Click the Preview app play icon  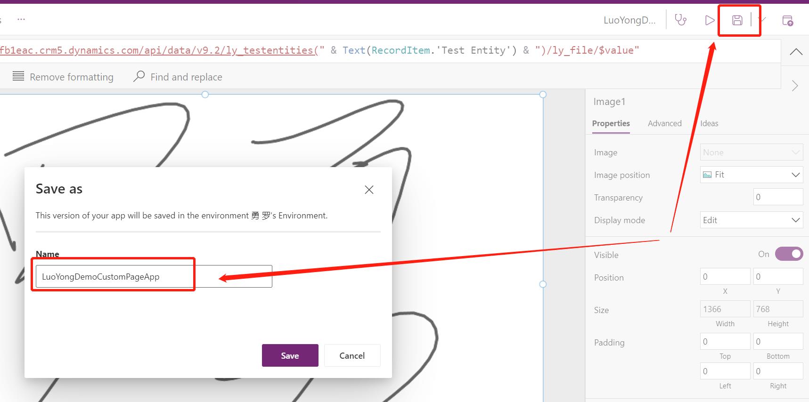(710, 20)
